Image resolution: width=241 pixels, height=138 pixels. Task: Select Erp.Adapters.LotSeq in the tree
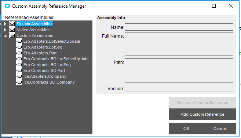(43, 47)
